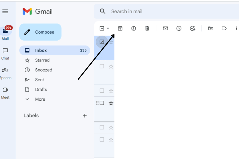239x159 pixels.
Task: Apply a label to the selected email
Action: click(x=224, y=28)
